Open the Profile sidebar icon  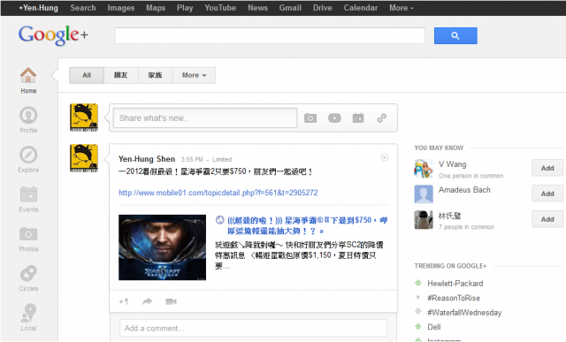[x=28, y=115]
